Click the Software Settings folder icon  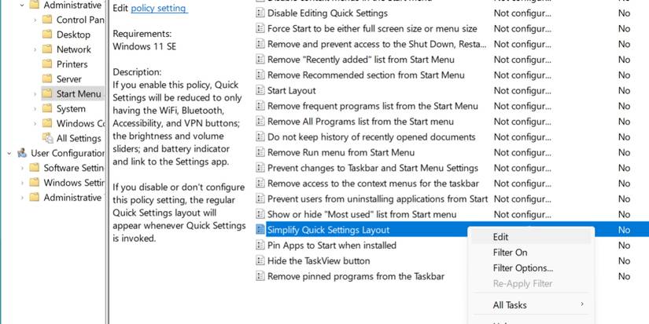tap(34, 168)
